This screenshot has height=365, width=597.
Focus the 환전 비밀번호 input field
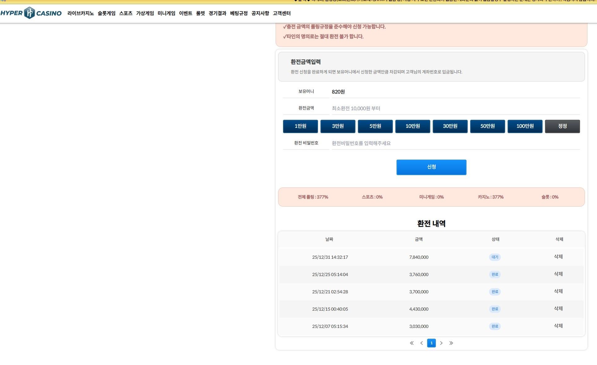click(x=455, y=143)
